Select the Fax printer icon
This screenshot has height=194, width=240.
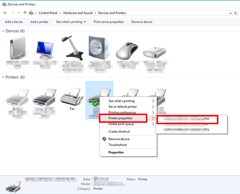pyautogui.click(x=72, y=96)
